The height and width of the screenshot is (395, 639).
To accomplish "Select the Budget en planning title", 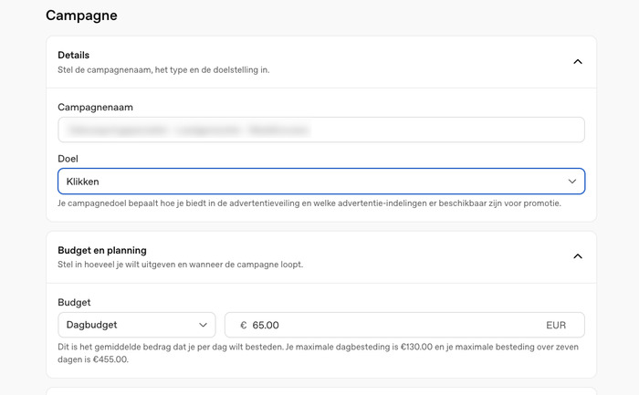I will point(102,250).
